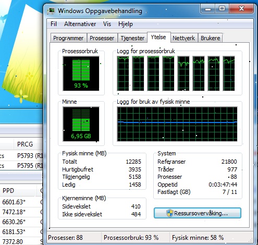The height and width of the screenshot is (245, 258).
Task: Click the Oppetid value 0:03:47:44
Action: (223, 185)
